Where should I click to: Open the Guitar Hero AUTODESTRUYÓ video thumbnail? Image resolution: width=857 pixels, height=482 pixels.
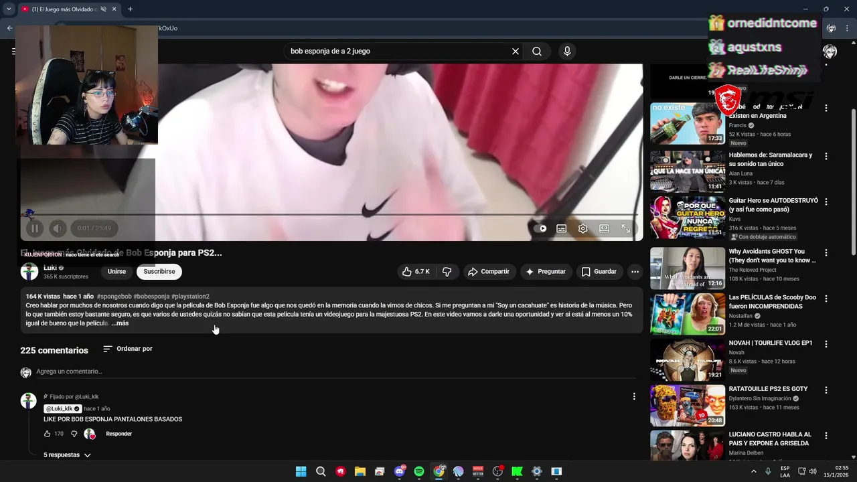(x=688, y=218)
